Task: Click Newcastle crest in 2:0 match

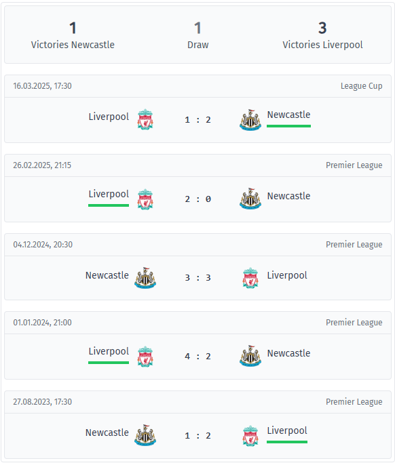Action: pos(250,199)
